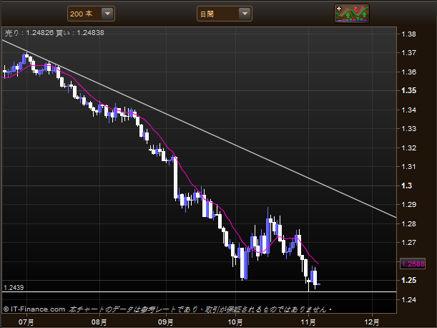The height and width of the screenshot is (328, 437).
Task: Click the 1.32 price axis label
Action: 408,148
